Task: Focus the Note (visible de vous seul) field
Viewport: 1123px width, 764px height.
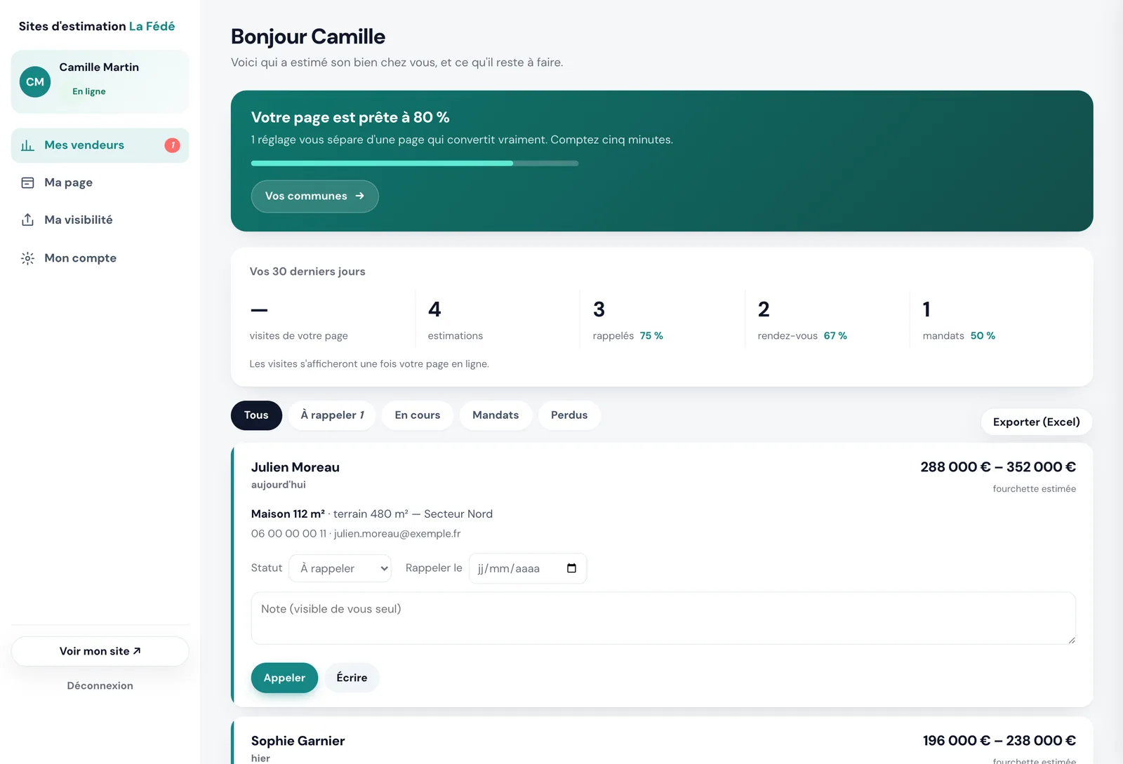Action: (663, 618)
